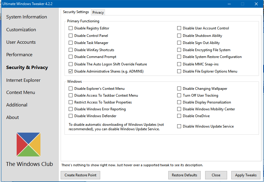The width and height of the screenshot is (264, 182).
Task: Enable Disable Windows Error Reporting
Action: [x=70, y=109]
